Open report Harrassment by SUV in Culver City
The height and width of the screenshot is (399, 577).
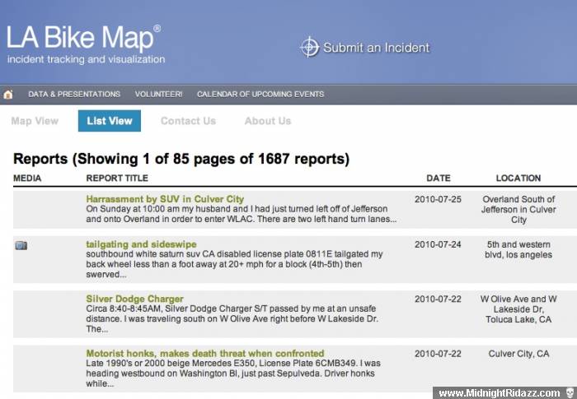click(165, 199)
